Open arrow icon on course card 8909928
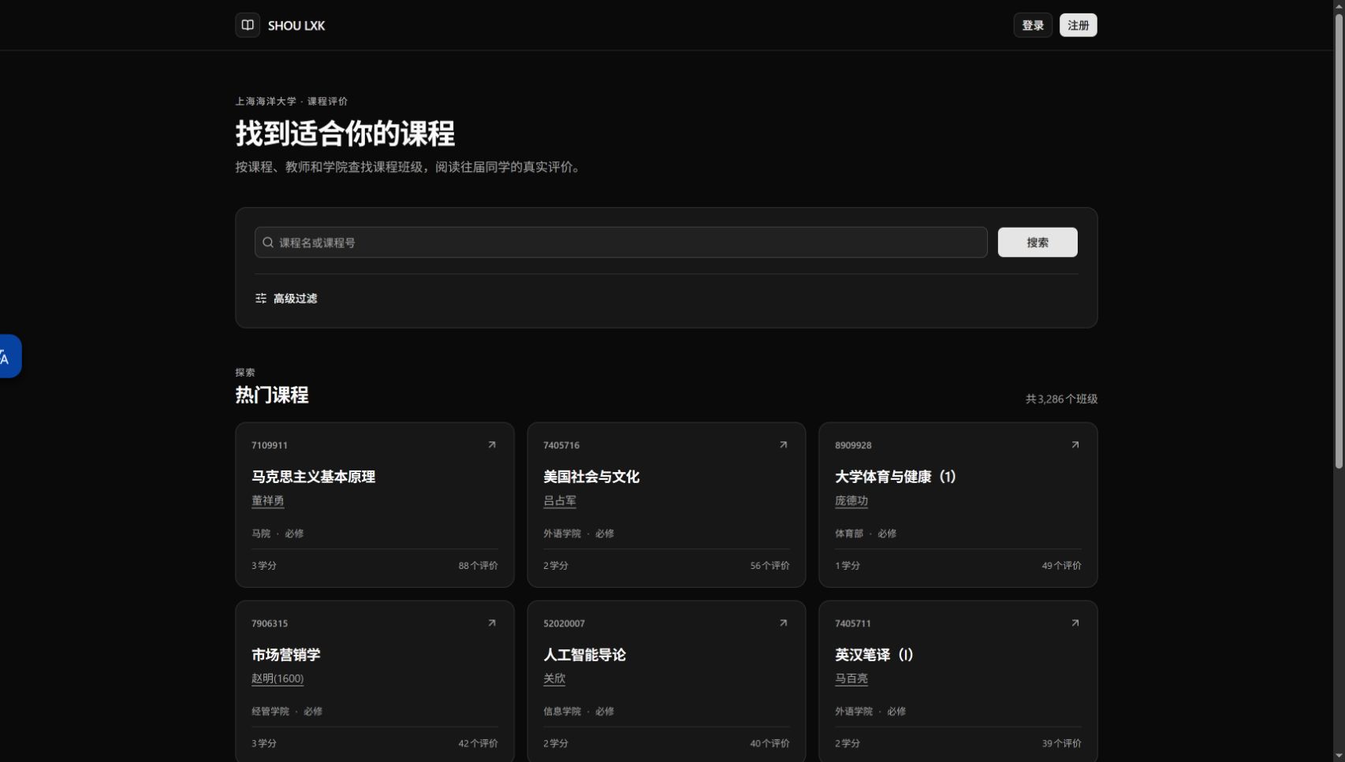Image resolution: width=1345 pixels, height=762 pixels. click(x=1075, y=445)
